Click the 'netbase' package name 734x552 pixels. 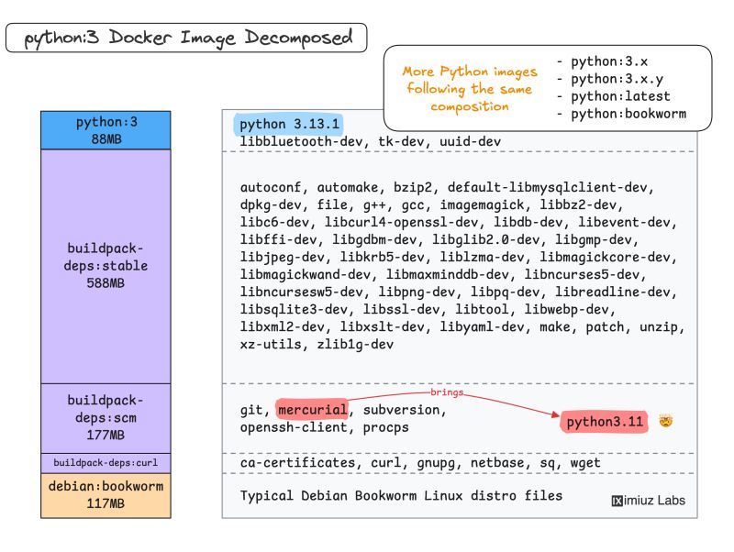click(x=496, y=463)
